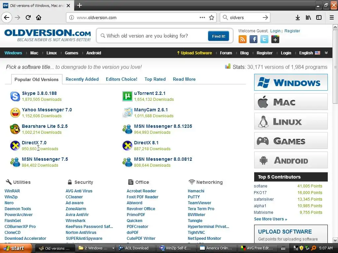Focus the old version search field
This screenshot has height=253, width=338.
point(154,36)
